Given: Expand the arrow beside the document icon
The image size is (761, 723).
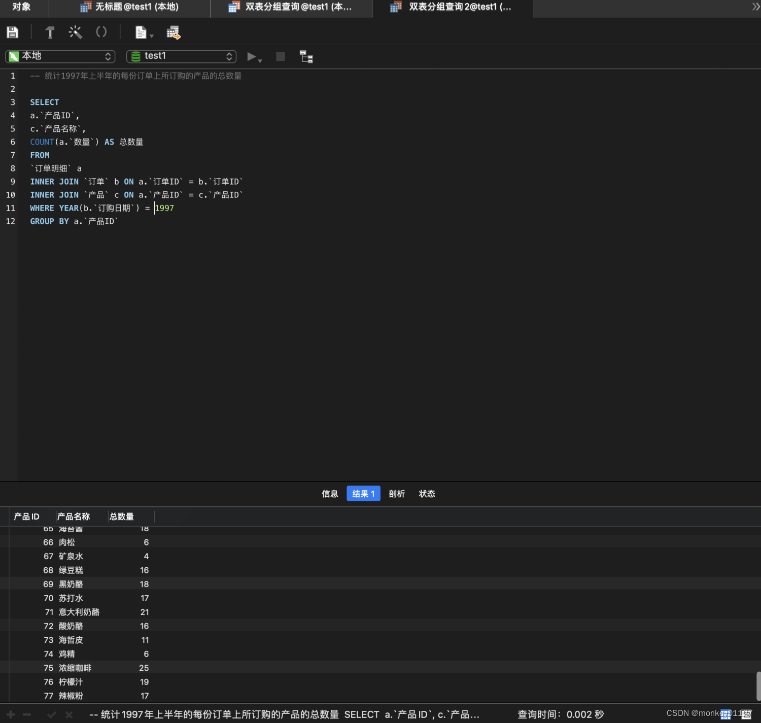Looking at the screenshot, I should pos(152,36).
